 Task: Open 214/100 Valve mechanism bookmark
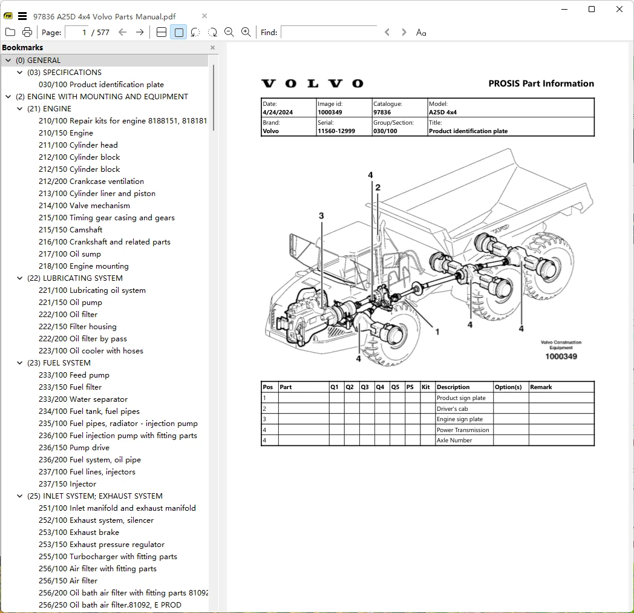click(84, 205)
